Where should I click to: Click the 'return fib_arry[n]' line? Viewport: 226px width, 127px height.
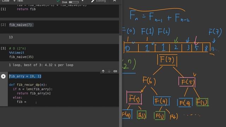34,93
